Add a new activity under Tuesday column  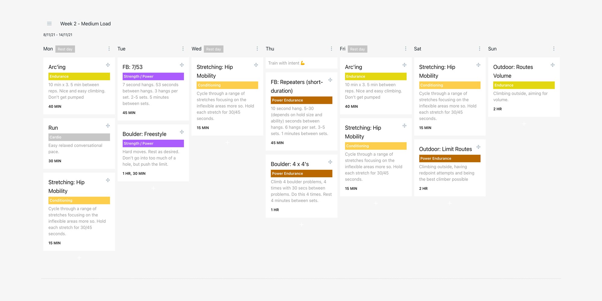[x=154, y=188]
